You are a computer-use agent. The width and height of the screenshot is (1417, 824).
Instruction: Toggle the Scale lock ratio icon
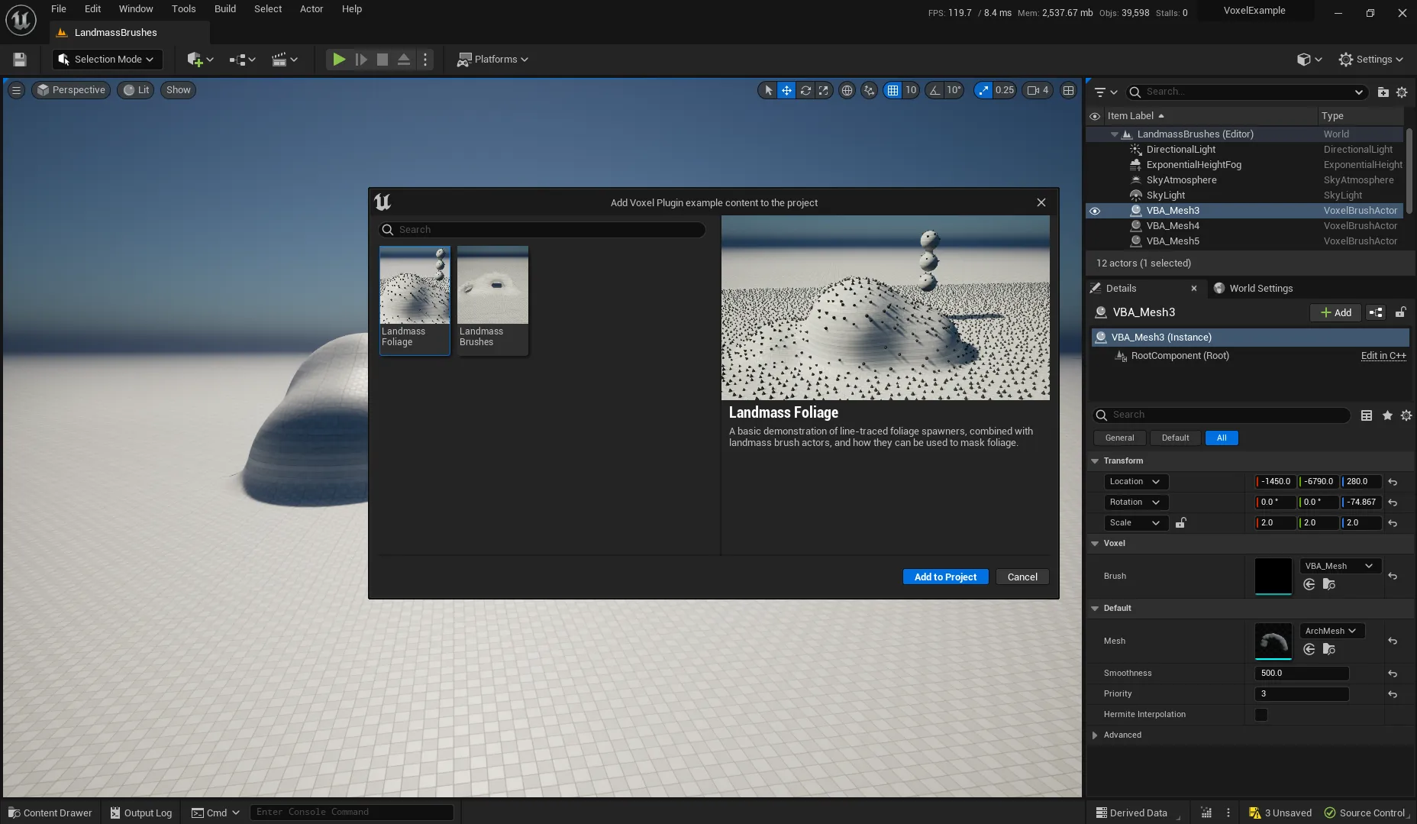(x=1180, y=523)
